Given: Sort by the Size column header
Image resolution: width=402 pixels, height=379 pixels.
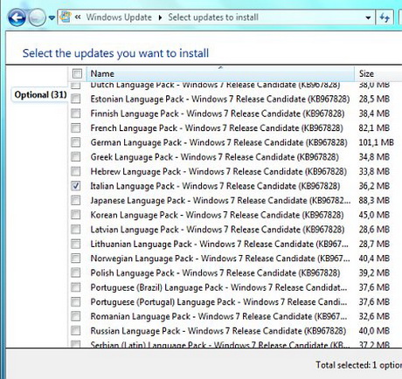Looking at the screenshot, I should pos(378,73).
